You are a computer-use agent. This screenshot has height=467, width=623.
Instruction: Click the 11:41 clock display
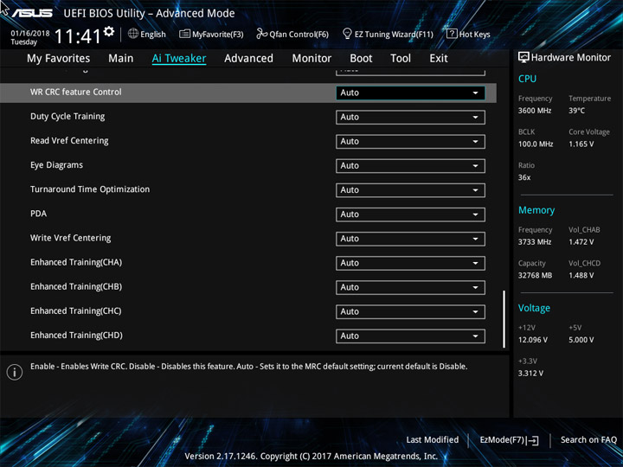click(x=78, y=37)
